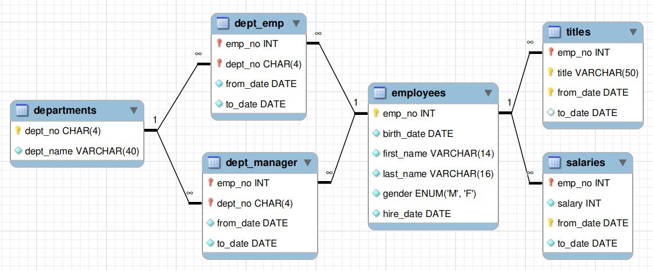
Task: Click the primary key icon of employees emp_no
Action: pyautogui.click(x=375, y=113)
